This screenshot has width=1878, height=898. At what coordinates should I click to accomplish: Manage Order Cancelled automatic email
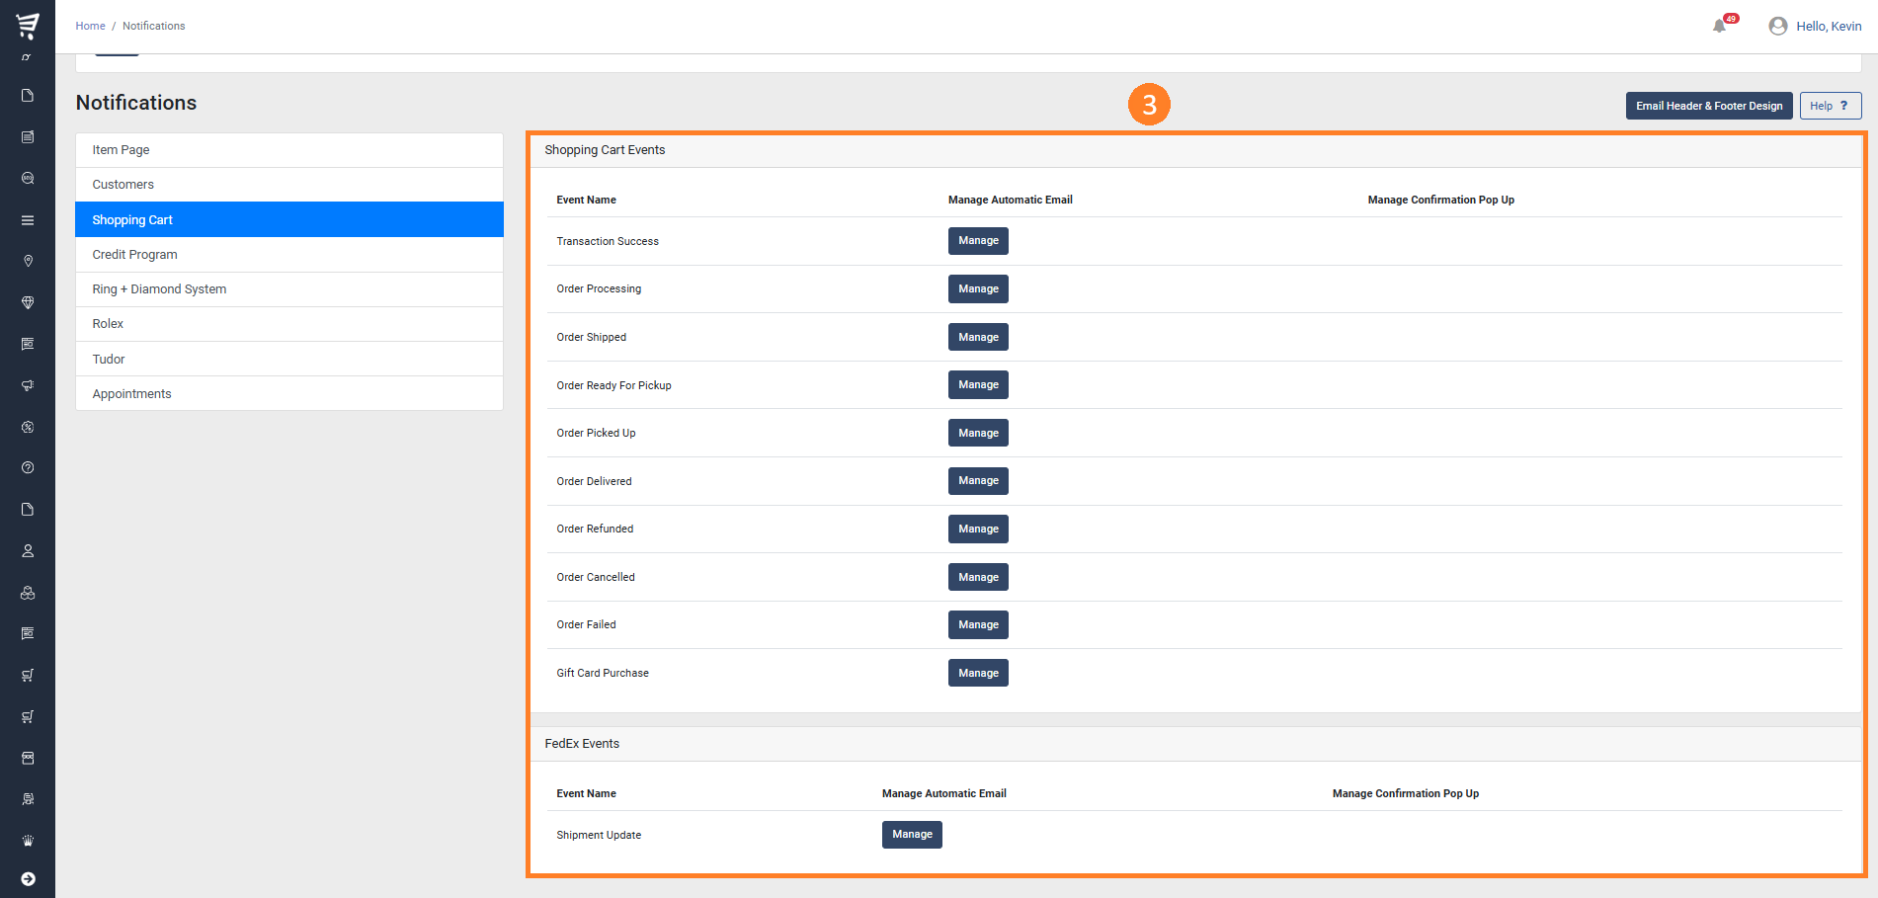point(978,577)
